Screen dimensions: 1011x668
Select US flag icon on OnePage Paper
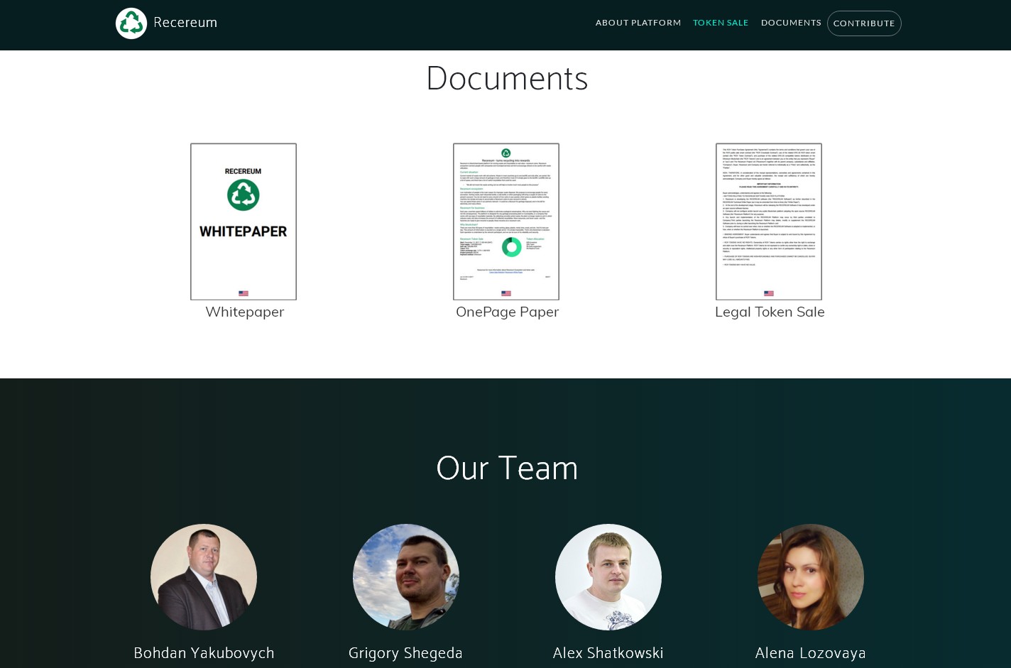506,293
